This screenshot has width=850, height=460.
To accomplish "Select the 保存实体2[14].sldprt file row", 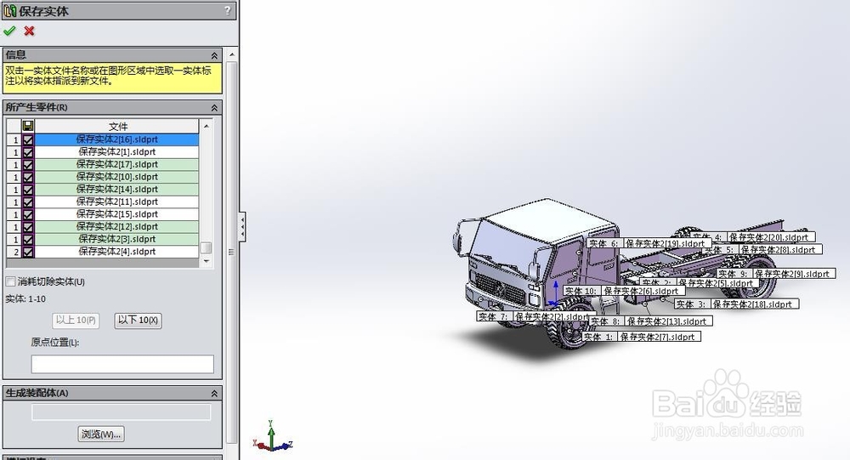I will point(116,190).
